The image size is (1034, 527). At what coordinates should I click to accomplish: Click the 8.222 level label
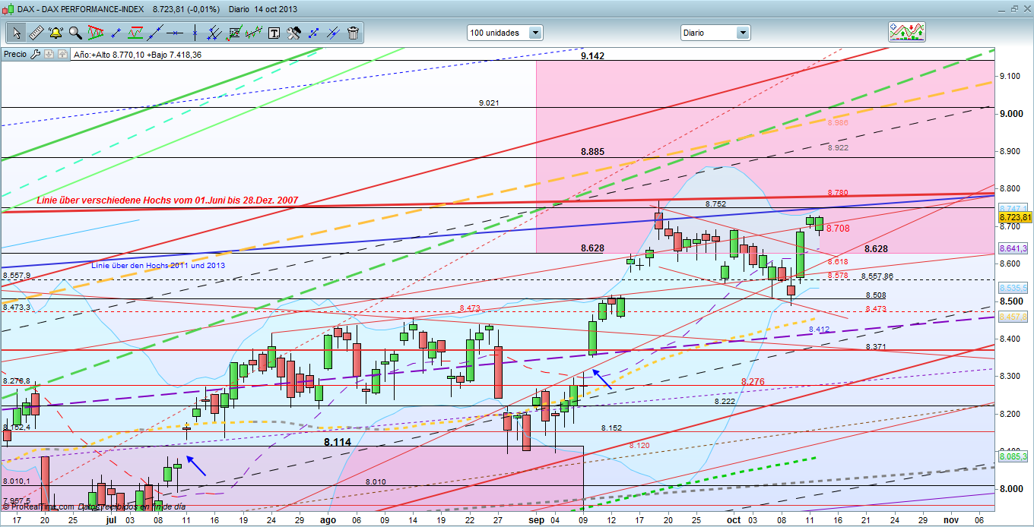(725, 401)
